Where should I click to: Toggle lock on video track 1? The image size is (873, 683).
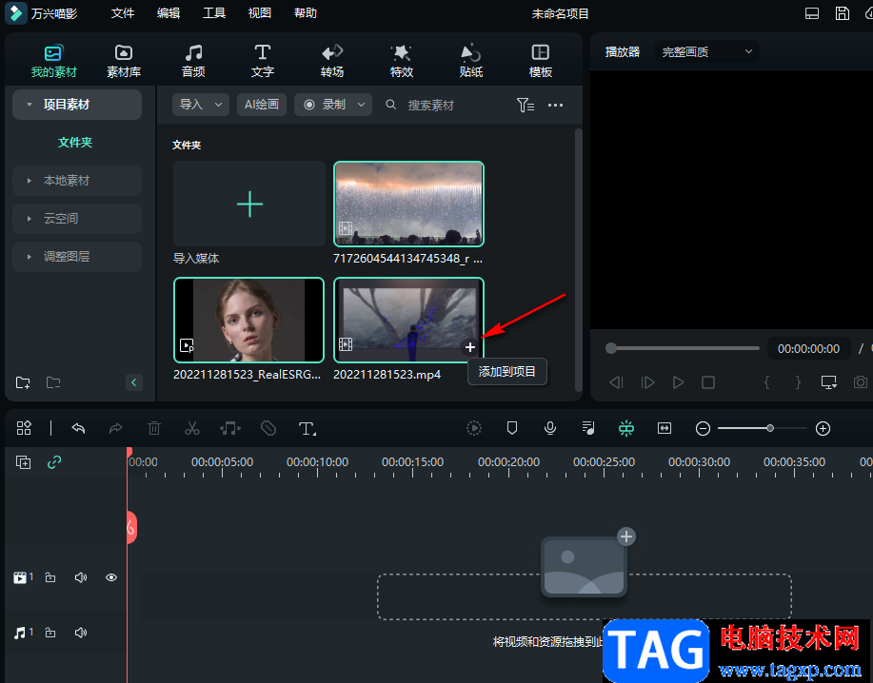click(50, 577)
